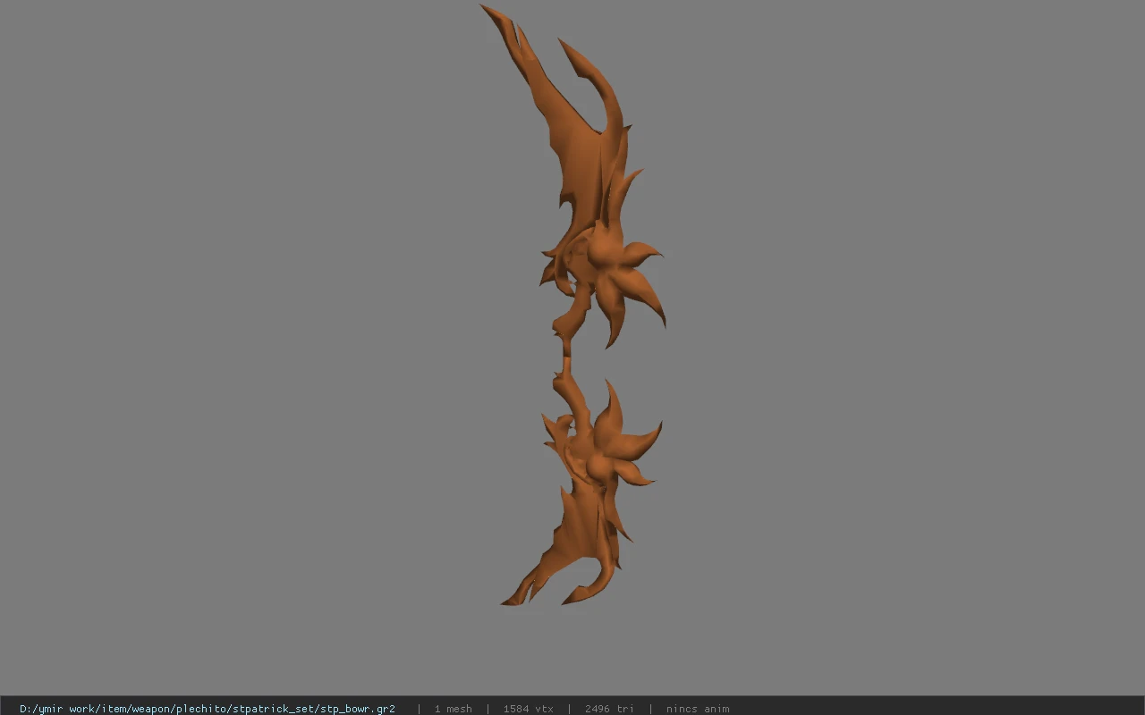Click the 'nincs anim' status entry

pos(698,709)
